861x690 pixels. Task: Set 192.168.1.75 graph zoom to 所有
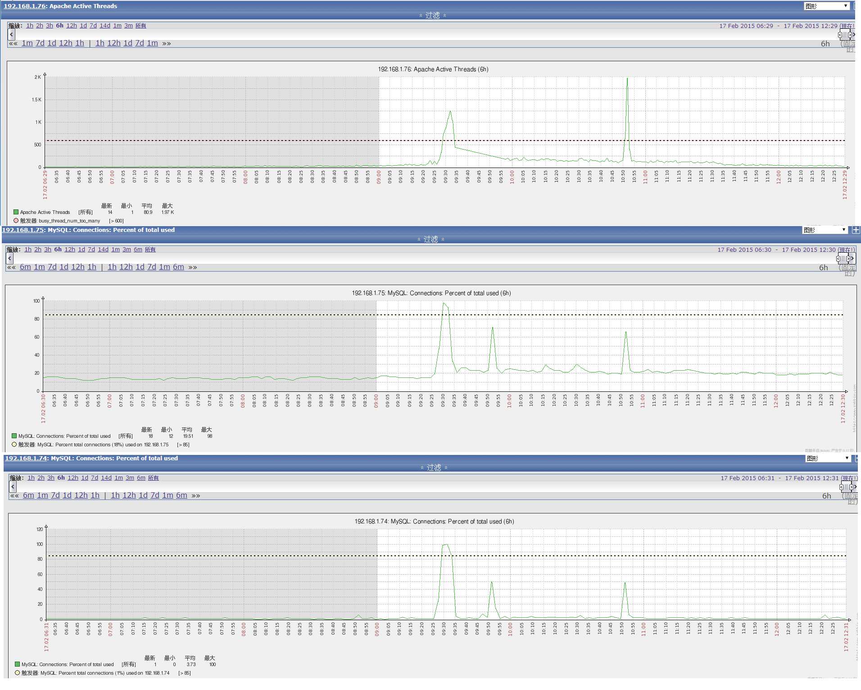coord(150,250)
